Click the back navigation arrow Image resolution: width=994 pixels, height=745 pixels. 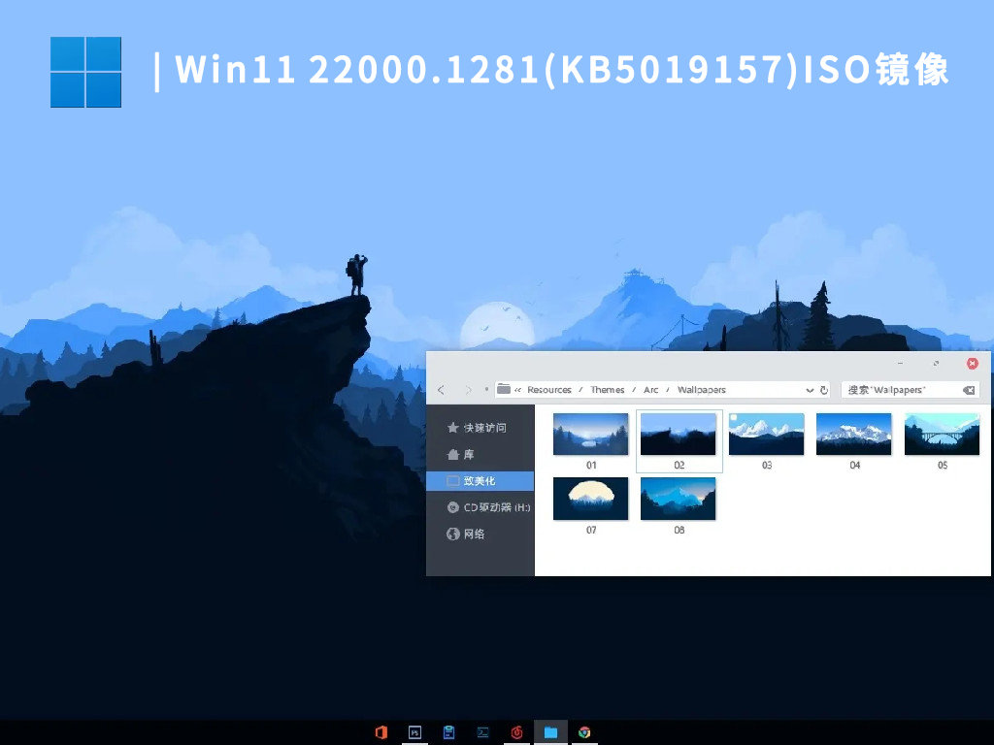(442, 389)
